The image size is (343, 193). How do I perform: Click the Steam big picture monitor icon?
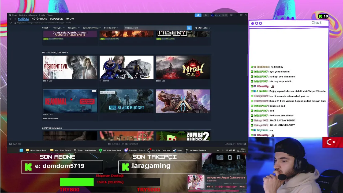(231, 15)
